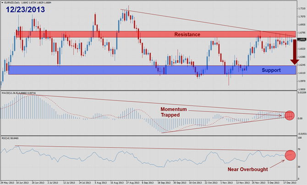Click date label 5 Aug 2013
Screen dimensions: 307x185
click(101, 183)
